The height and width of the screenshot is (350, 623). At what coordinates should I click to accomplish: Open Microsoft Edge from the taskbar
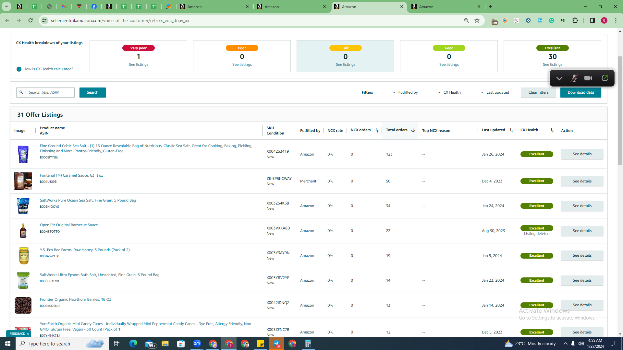(133, 344)
